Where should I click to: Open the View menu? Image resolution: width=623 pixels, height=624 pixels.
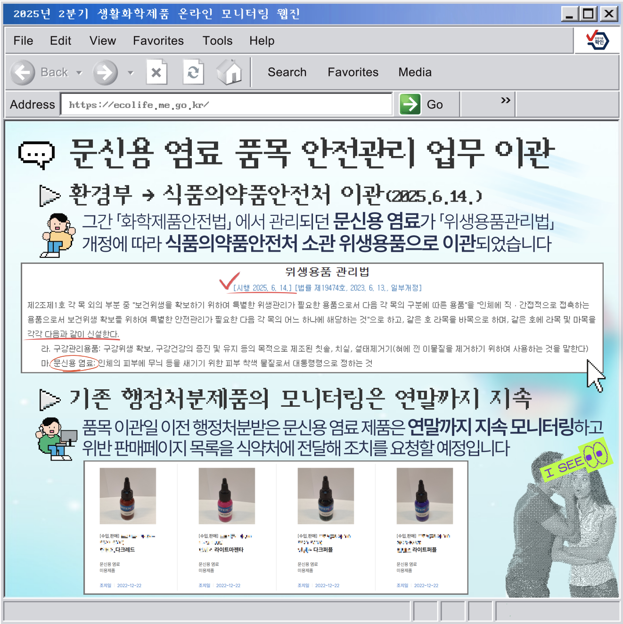click(103, 41)
